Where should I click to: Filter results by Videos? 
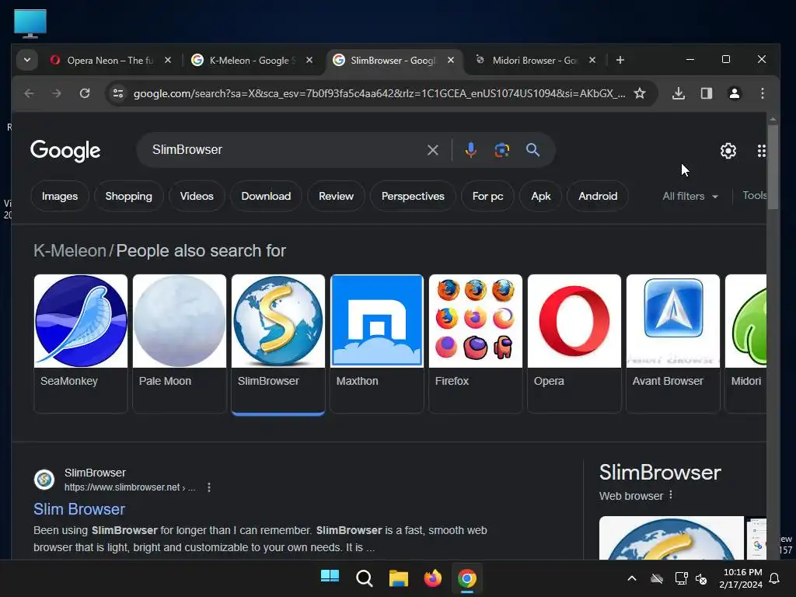click(197, 196)
